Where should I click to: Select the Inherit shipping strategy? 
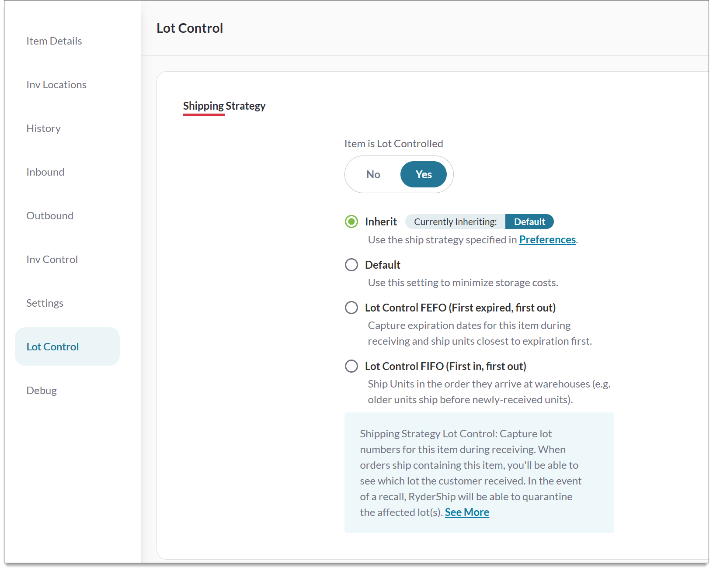point(351,221)
